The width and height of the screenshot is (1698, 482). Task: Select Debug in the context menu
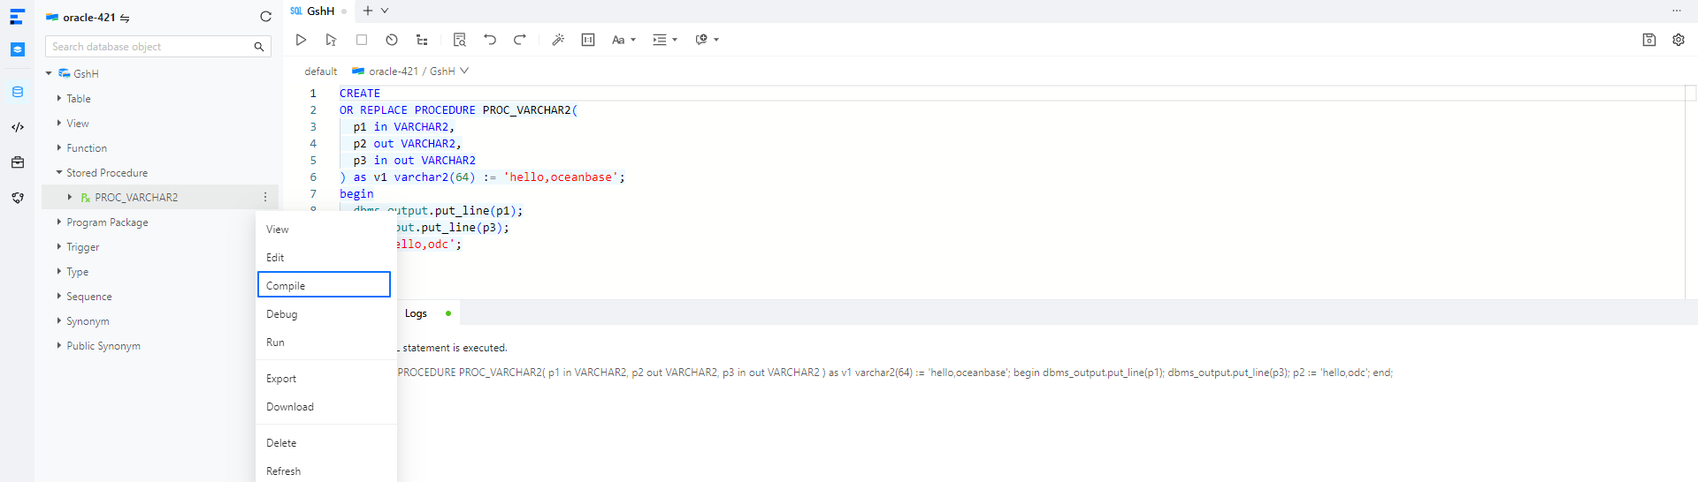point(282,314)
